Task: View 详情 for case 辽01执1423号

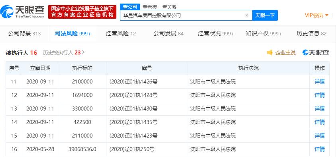Action: click(x=320, y=136)
